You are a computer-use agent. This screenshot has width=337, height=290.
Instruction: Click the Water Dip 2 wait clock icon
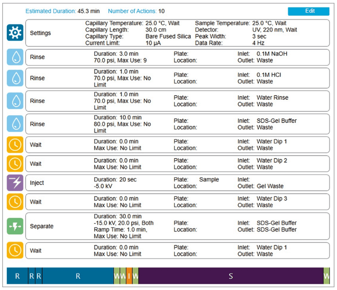[x=15, y=164]
